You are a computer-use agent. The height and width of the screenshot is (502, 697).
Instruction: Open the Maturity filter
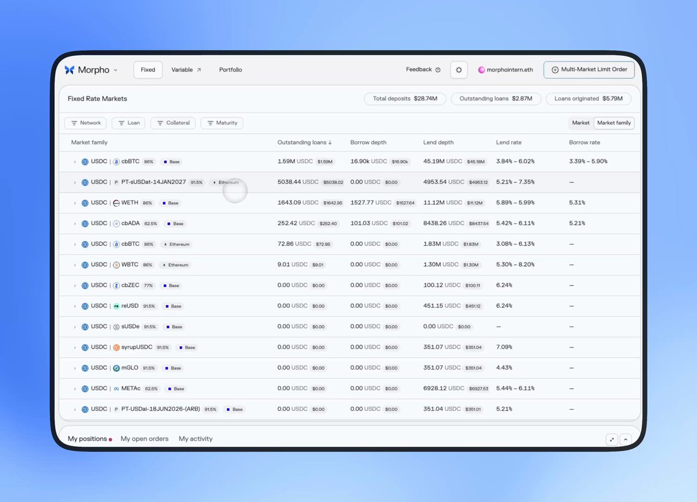pyautogui.click(x=222, y=123)
